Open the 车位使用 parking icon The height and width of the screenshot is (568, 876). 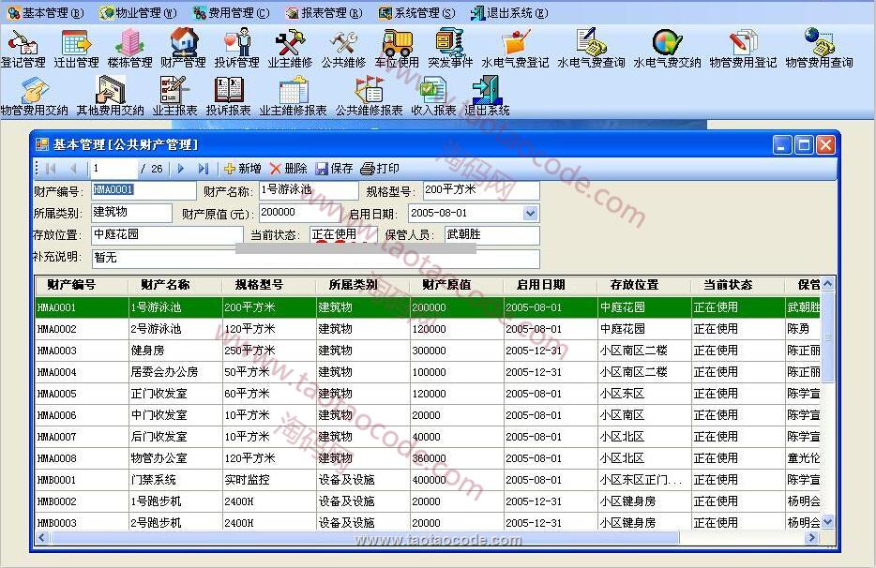pos(397,44)
